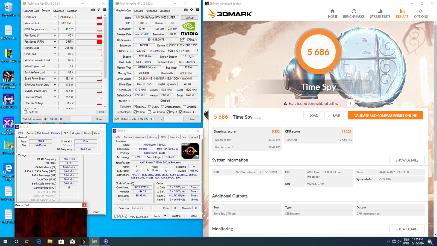Open GPU selection dropdown in Sensors window
The width and height of the screenshot is (437, 246).
point(69,119)
